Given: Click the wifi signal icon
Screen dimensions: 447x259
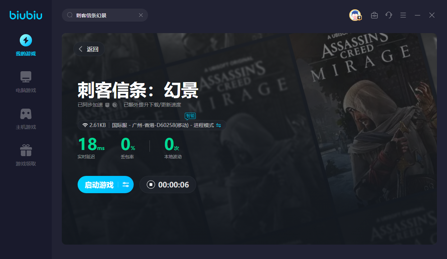Looking at the screenshot, I should [x=85, y=125].
